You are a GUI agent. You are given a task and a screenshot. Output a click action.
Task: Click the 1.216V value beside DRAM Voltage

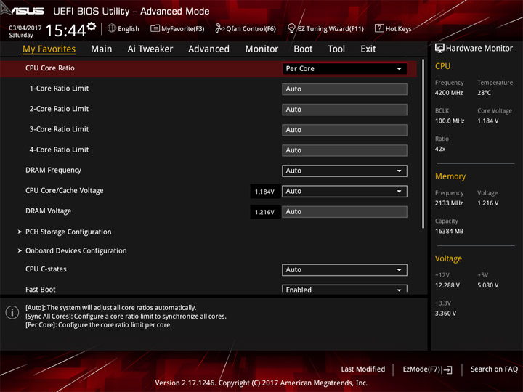click(265, 212)
